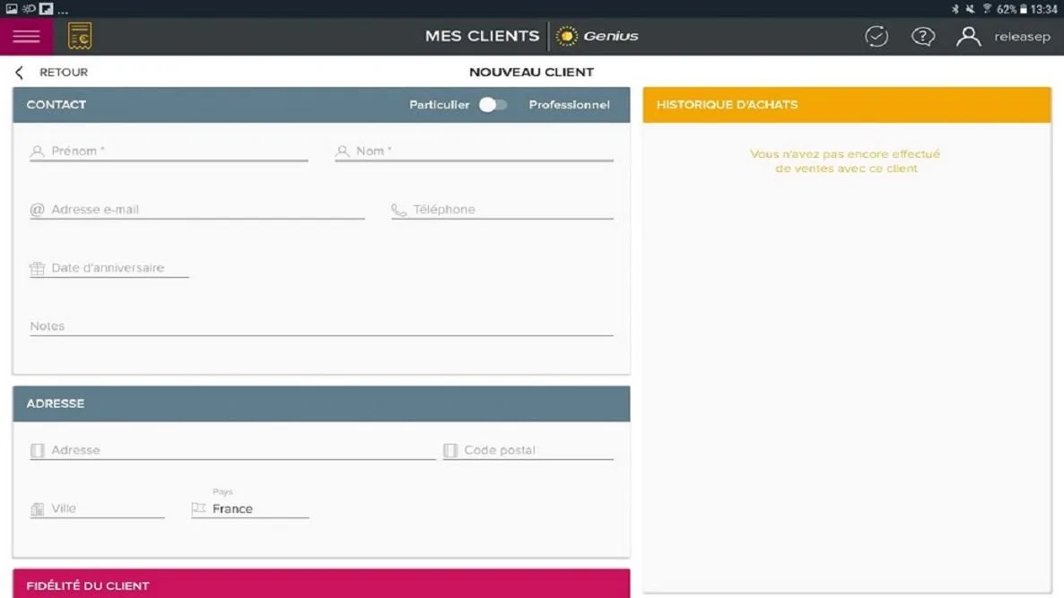This screenshot has height=598, width=1064.
Task: Click the flag icon beside France
Action: point(199,508)
